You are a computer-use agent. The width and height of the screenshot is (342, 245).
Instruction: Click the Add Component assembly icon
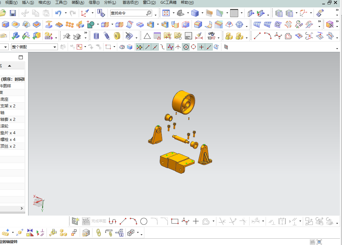6,233
